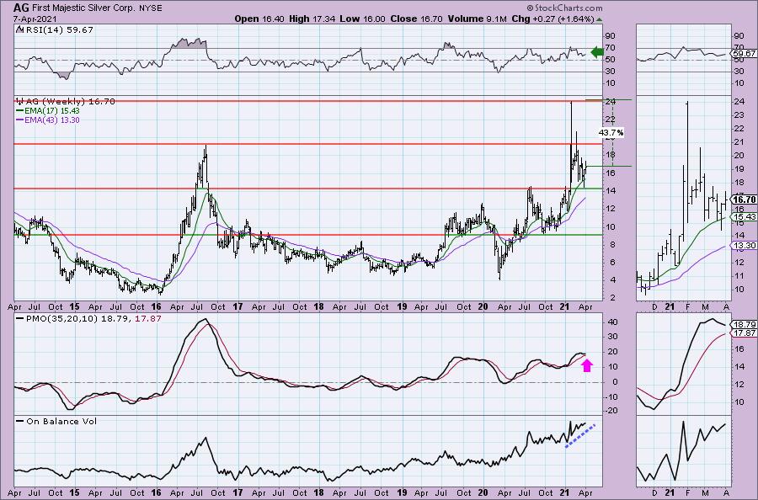
Task: Click the PMO(35,20,10) indicator label
Action: click(88, 318)
